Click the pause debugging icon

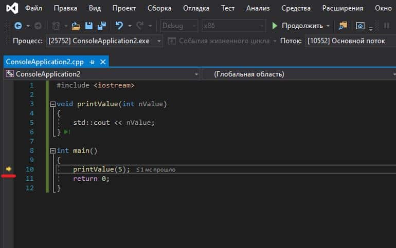[386, 26]
